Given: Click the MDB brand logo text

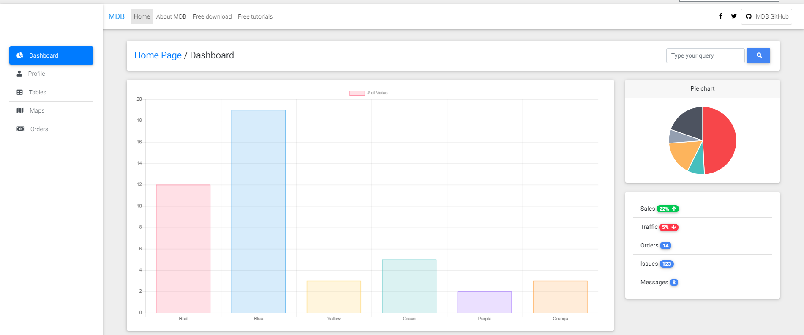Looking at the screenshot, I should pyautogui.click(x=117, y=16).
